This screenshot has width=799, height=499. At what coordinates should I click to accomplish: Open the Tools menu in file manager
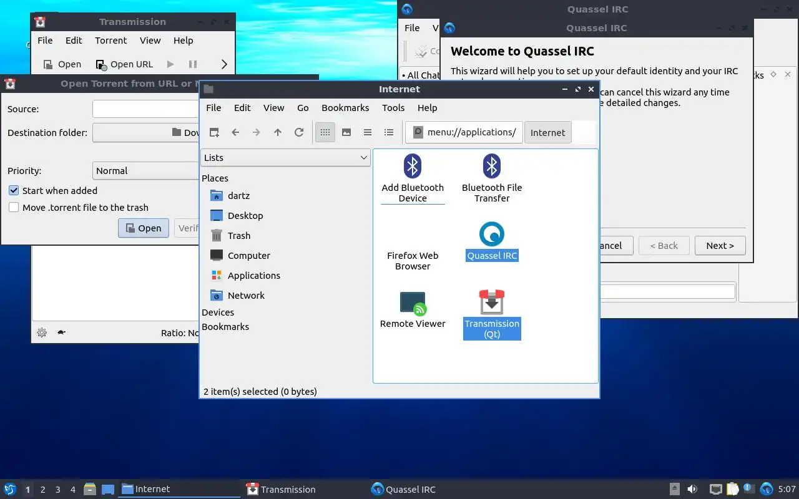click(x=393, y=108)
